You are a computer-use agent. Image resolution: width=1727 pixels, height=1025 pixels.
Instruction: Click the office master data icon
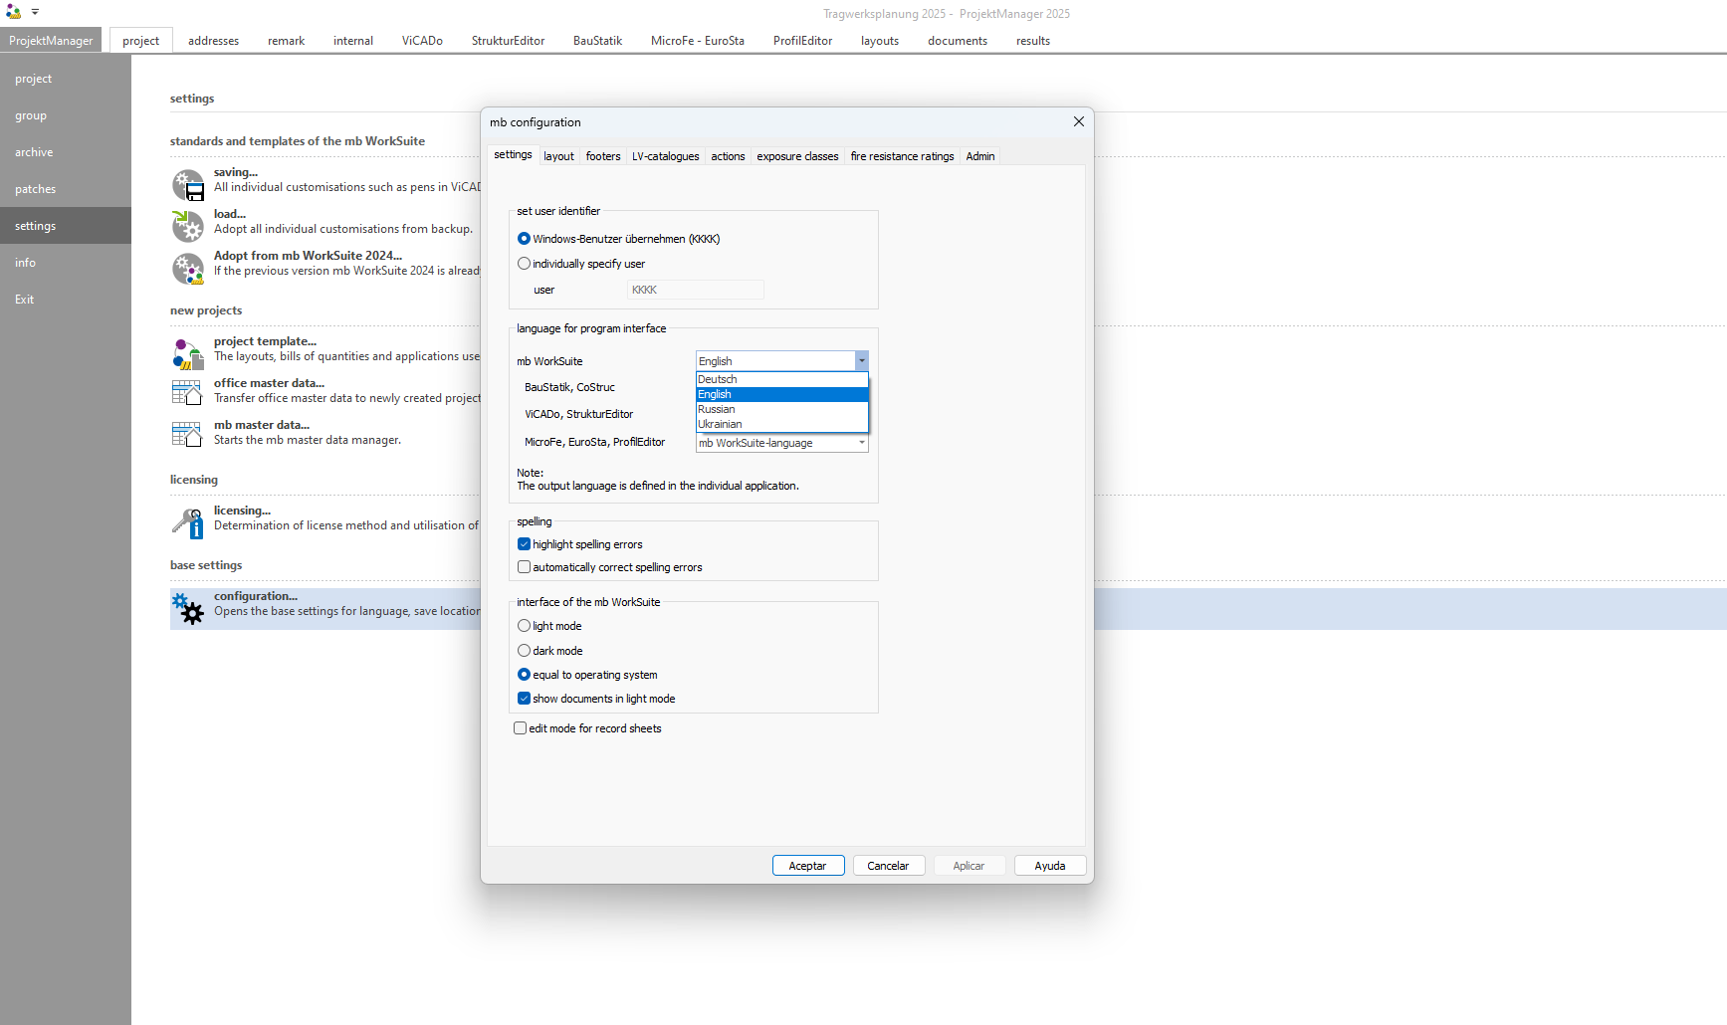(x=188, y=393)
